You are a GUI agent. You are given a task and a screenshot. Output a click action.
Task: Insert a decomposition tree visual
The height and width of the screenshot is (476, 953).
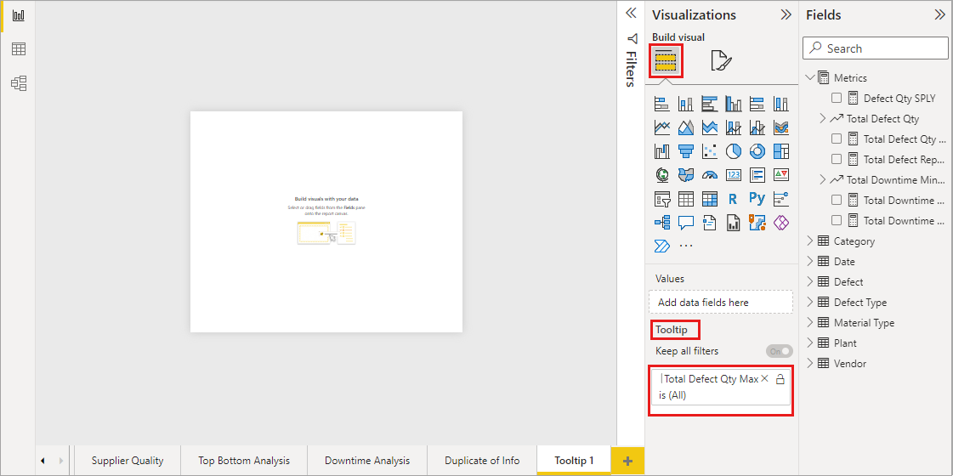662,223
